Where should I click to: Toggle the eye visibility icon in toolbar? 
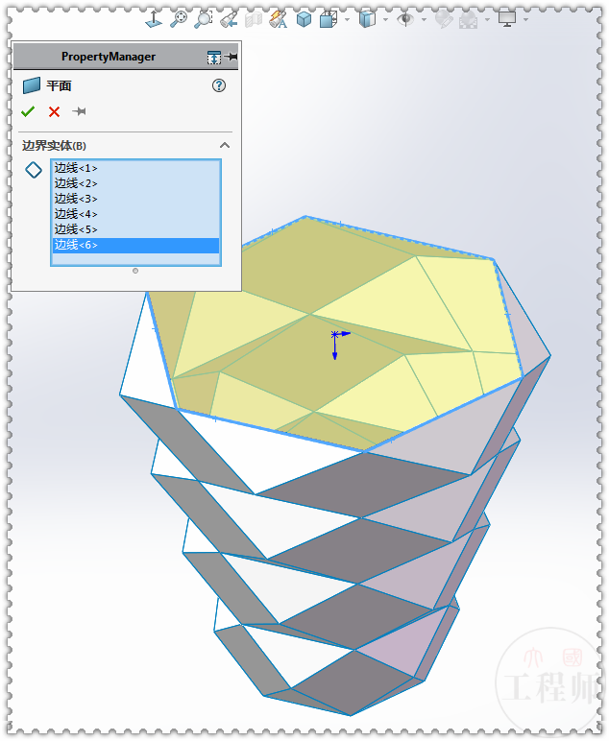pyautogui.click(x=405, y=19)
